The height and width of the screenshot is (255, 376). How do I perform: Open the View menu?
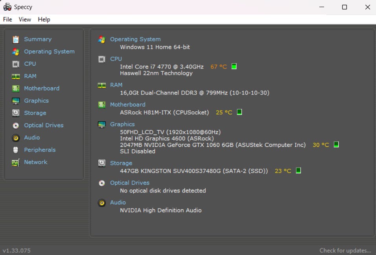pyautogui.click(x=25, y=19)
